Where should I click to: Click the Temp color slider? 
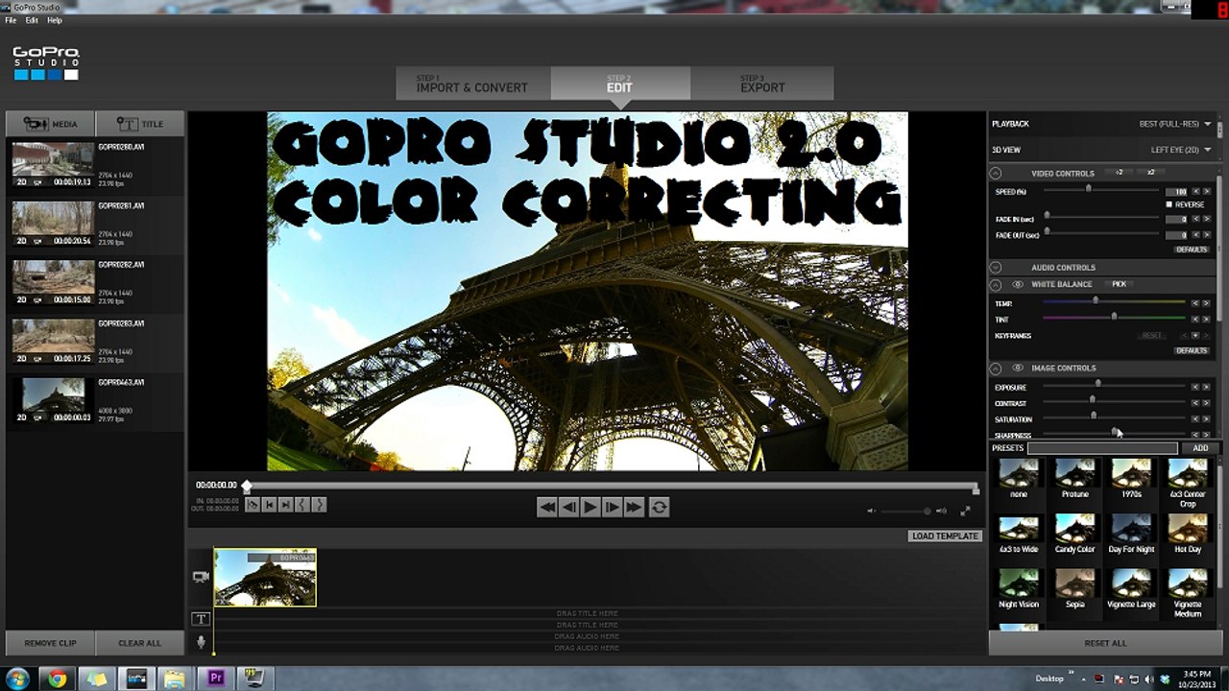(x=1114, y=302)
